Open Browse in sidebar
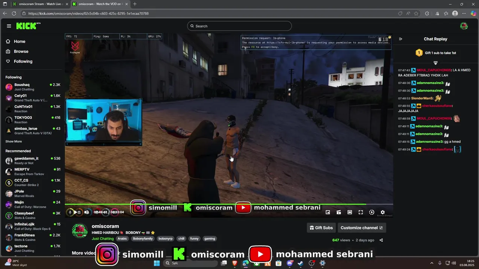Viewport: 479px width, 269px height. 21,52
